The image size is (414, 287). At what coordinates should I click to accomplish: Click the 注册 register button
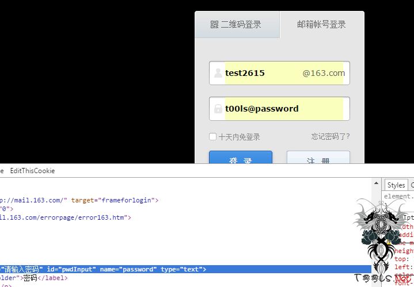[x=318, y=158]
